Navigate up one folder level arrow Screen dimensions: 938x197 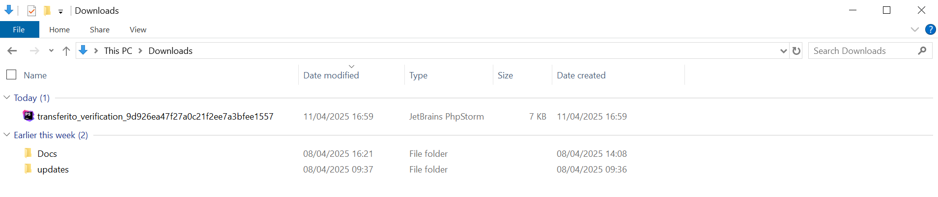point(66,50)
